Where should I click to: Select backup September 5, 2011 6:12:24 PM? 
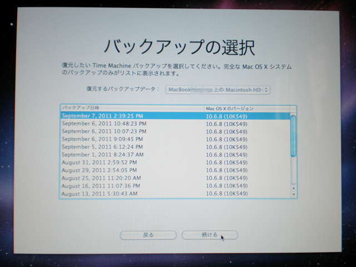(x=175, y=147)
